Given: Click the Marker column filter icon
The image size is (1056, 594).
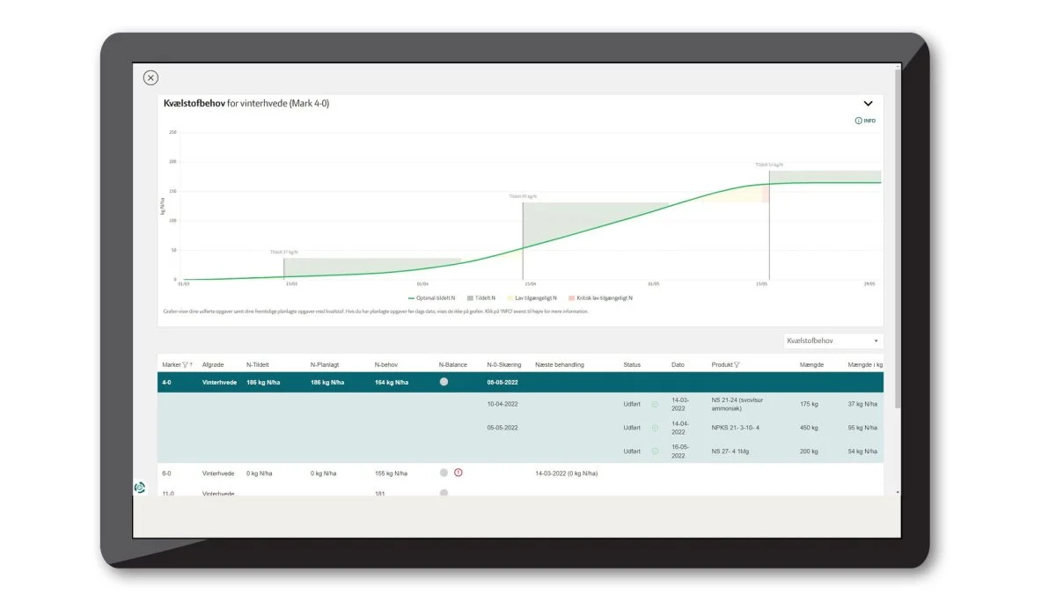Looking at the screenshot, I should [185, 365].
